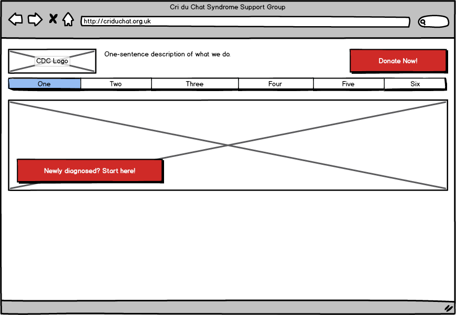Image resolution: width=456 pixels, height=315 pixels.
Task: Click the one-sentence description text
Action: point(167,54)
